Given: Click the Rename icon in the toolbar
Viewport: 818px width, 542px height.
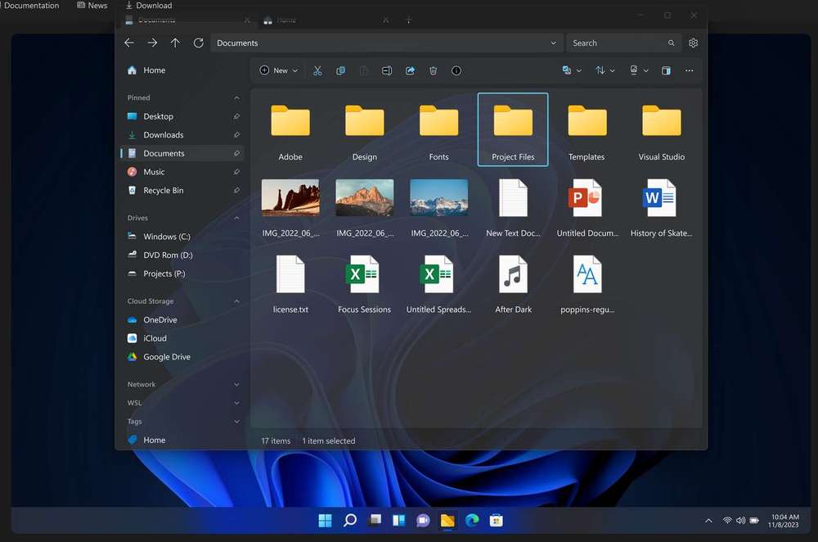Looking at the screenshot, I should click(387, 70).
